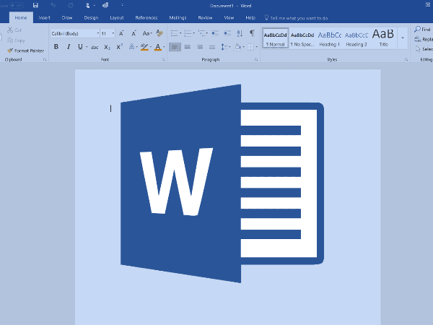433x325 pixels.
Task: Click the Clear All Formatting icon
Action: click(x=161, y=33)
